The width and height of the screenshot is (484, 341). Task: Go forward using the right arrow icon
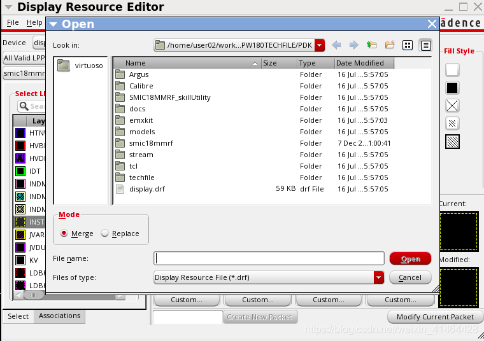point(353,45)
